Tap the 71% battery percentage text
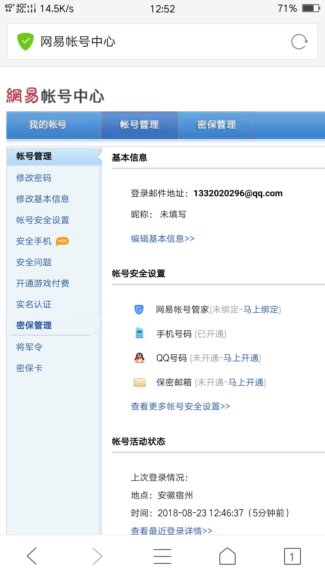325x578 pixels. [x=287, y=8]
